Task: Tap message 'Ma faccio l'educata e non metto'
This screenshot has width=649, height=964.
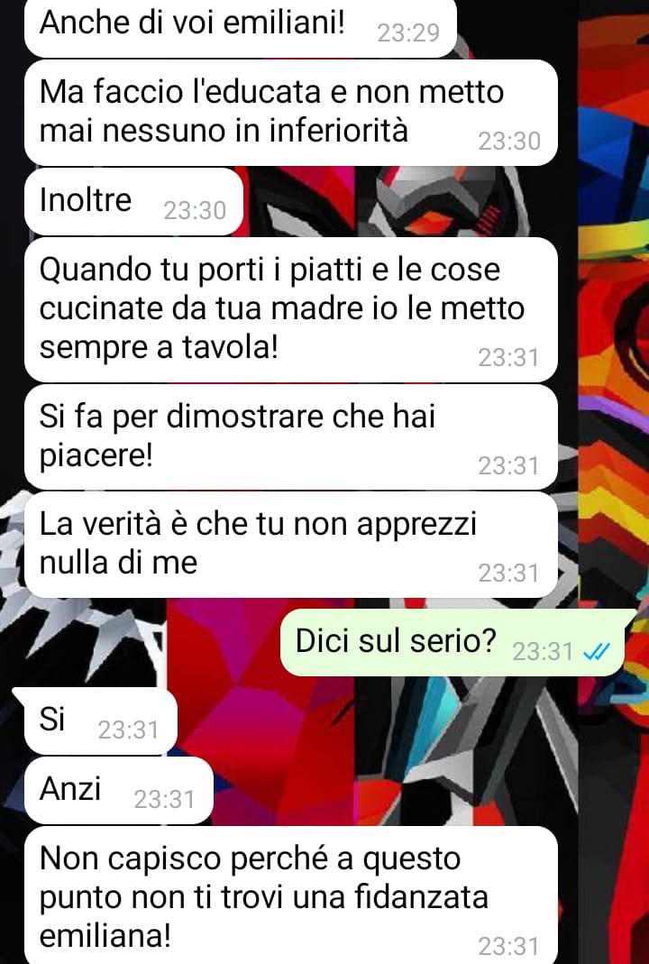Action: tap(290, 112)
